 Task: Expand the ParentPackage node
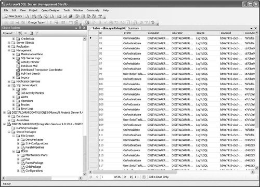(x=18, y=163)
